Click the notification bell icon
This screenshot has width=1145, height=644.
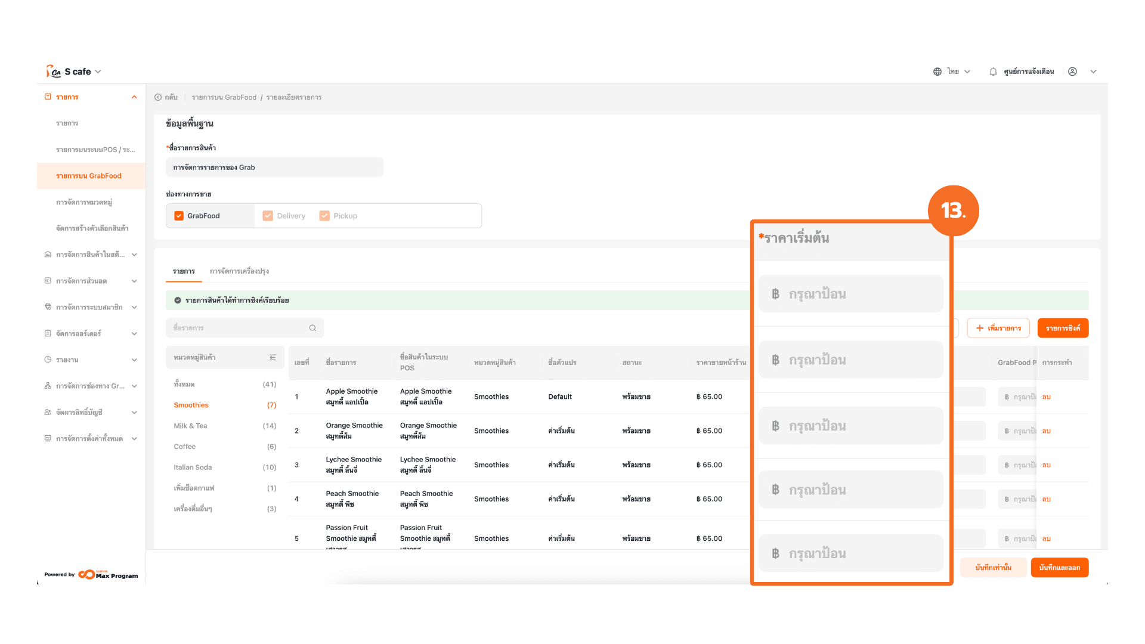click(993, 72)
